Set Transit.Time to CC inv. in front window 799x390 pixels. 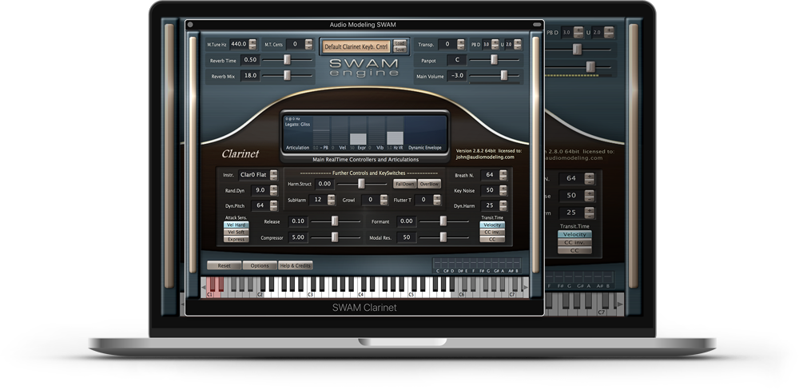coord(491,232)
